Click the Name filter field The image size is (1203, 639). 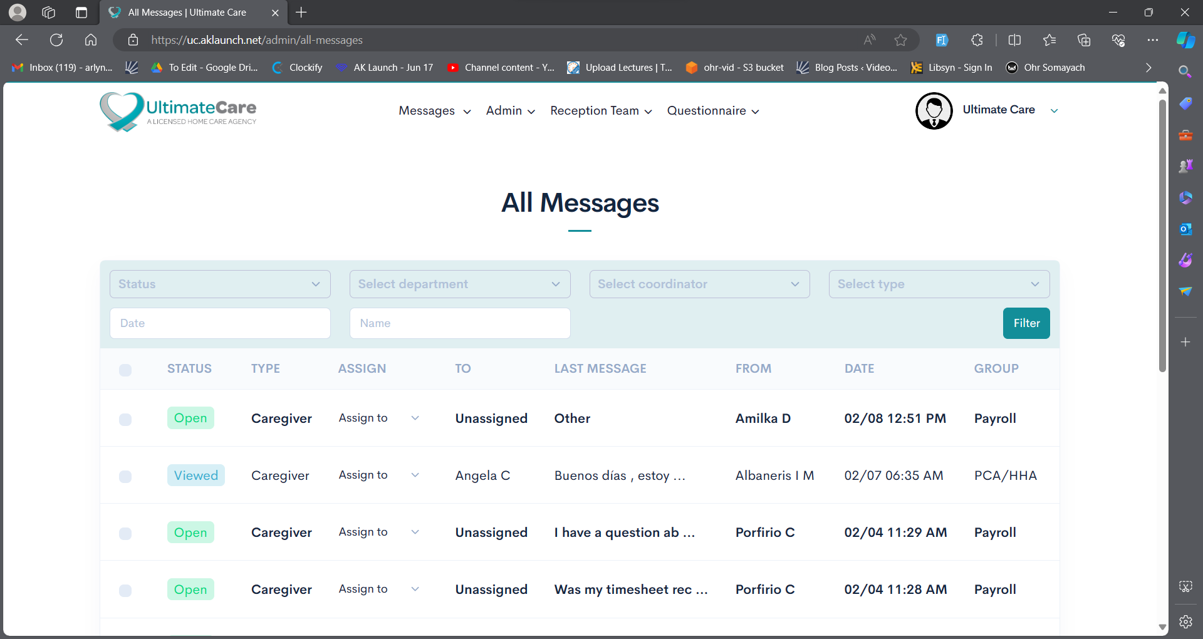[x=460, y=323]
